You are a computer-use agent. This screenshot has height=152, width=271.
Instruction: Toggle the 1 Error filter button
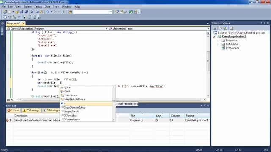click(x=13, y=111)
